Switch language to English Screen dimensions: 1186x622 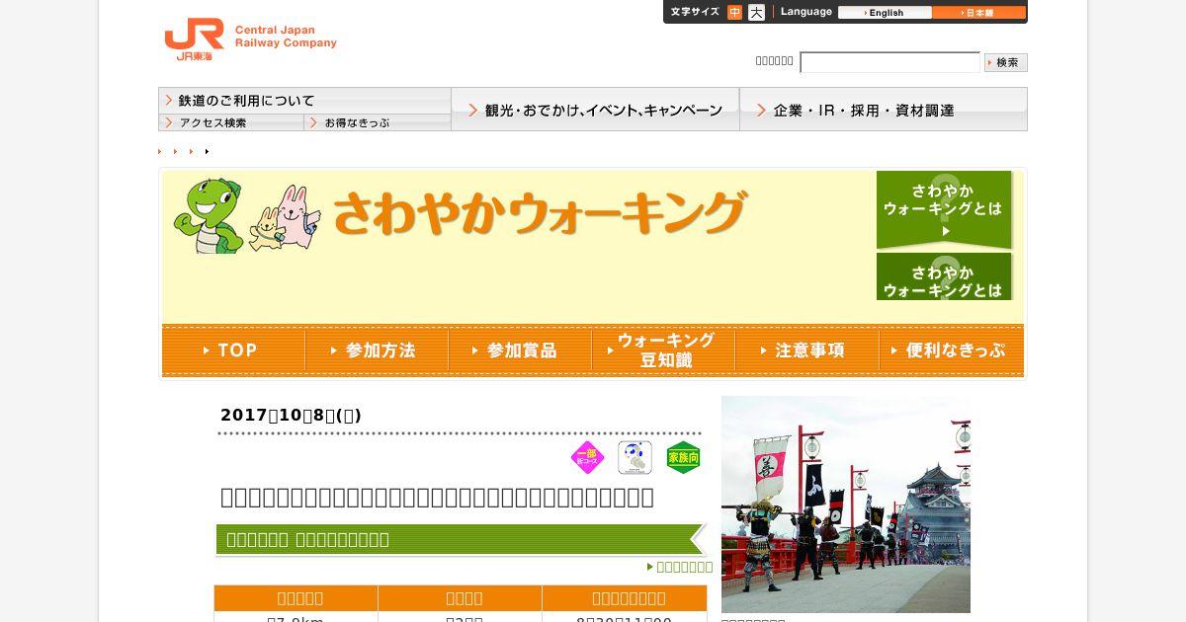pyautogui.click(x=885, y=13)
